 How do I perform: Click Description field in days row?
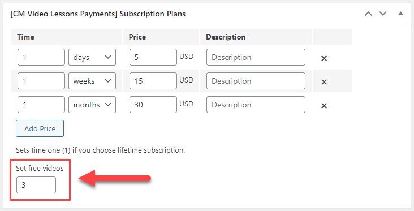point(256,57)
